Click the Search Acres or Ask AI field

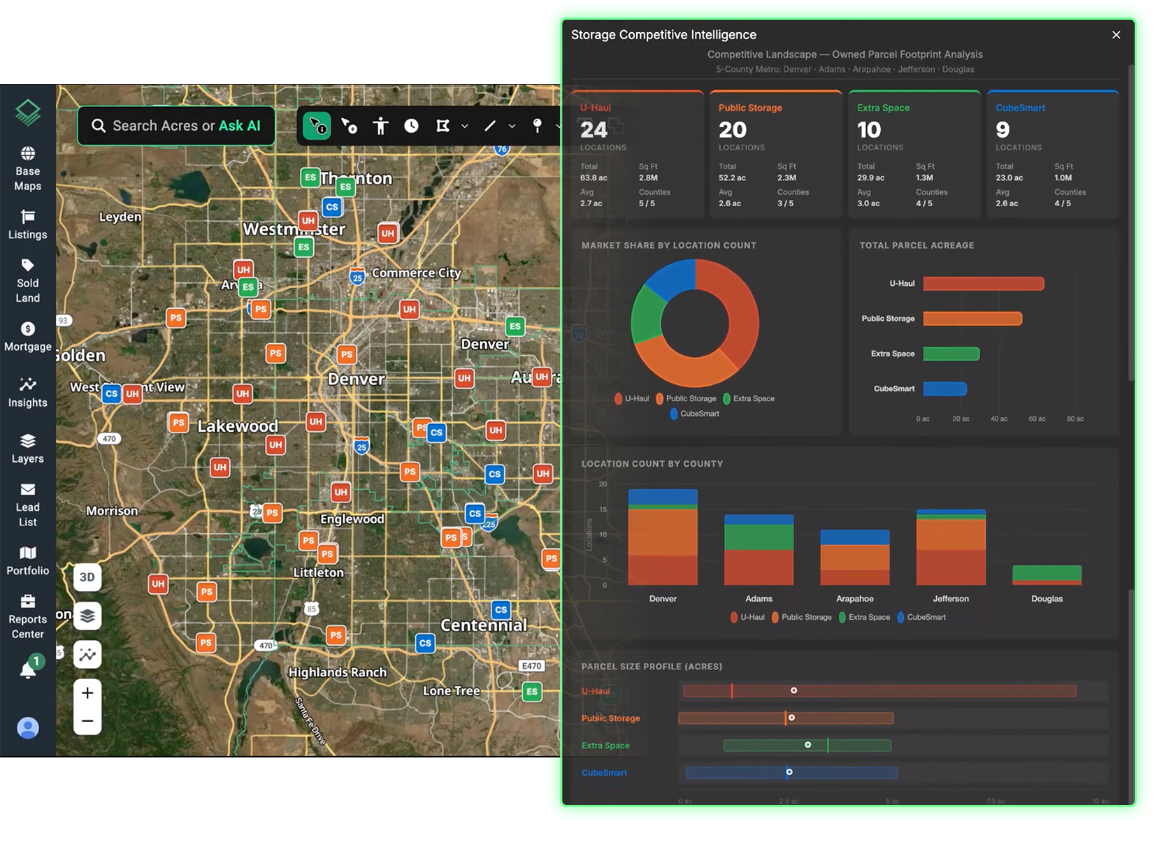pyautogui.click(x=176, y=126)
